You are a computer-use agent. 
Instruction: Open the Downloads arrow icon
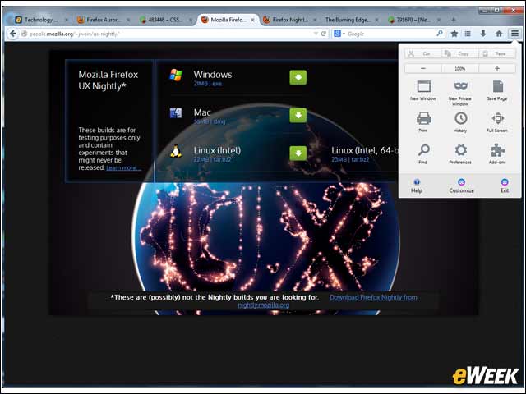click(483, 34)
